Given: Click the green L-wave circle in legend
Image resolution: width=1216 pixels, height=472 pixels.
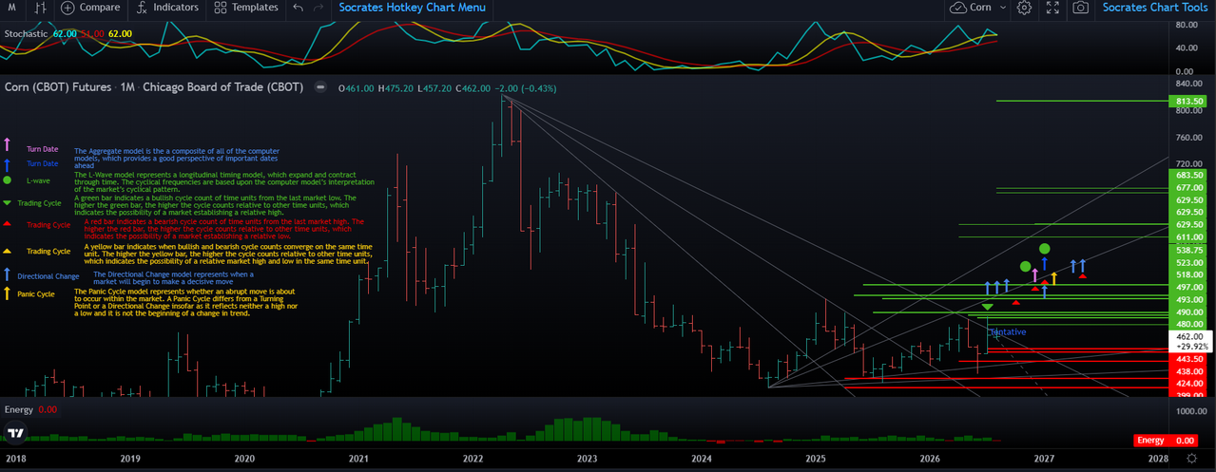Looking at the screenshot, I should tap(8, 180).
